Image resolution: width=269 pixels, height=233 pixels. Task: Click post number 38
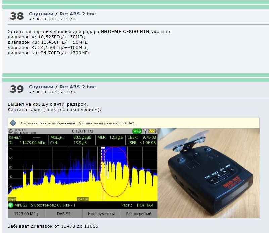coord(17,16)
